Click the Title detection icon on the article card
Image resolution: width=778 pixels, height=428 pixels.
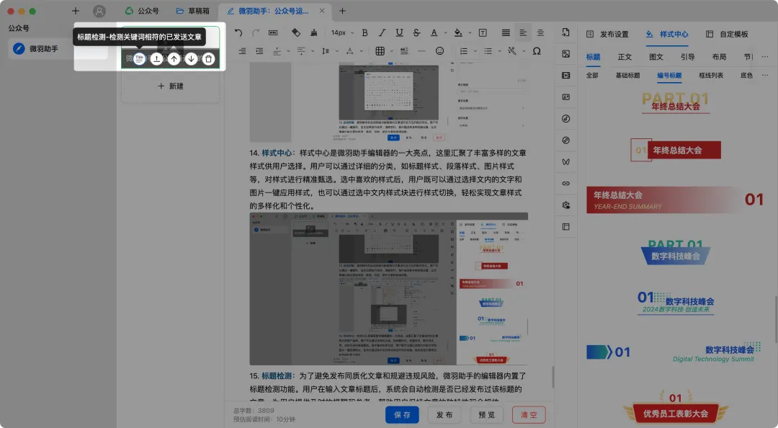[140, 58]
